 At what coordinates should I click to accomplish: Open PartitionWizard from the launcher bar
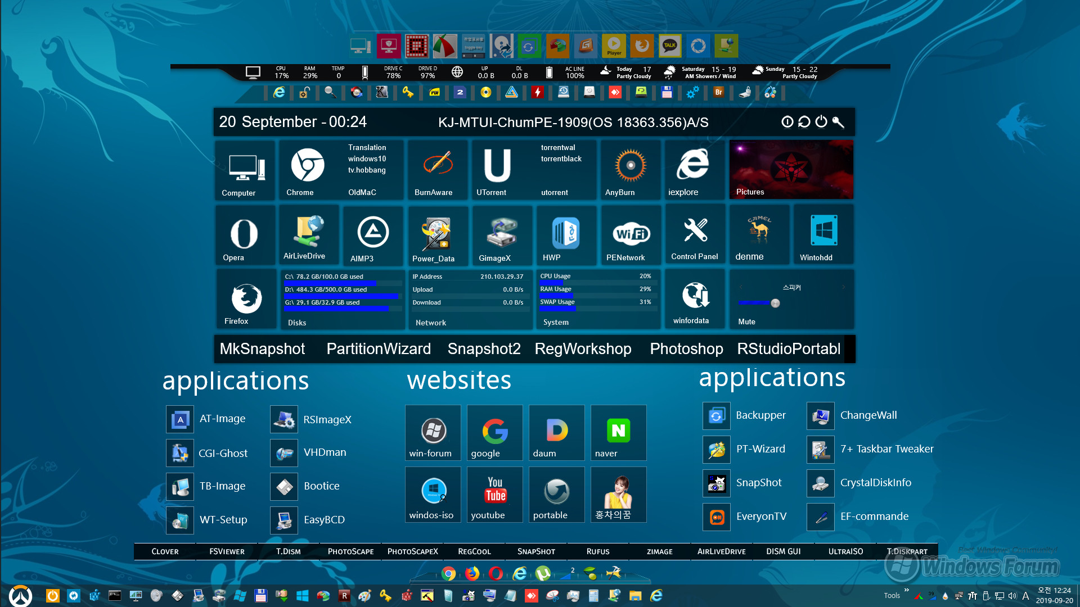click(379, 348)
